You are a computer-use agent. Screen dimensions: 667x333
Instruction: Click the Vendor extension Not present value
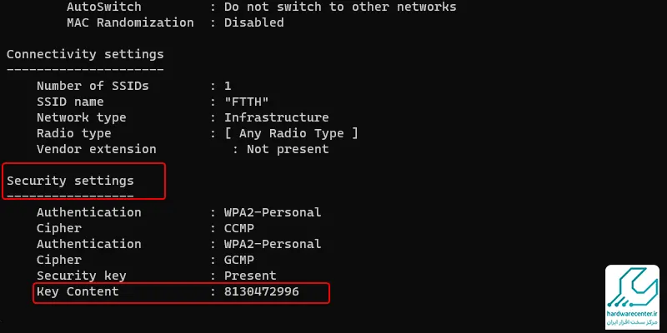[288, 150]
